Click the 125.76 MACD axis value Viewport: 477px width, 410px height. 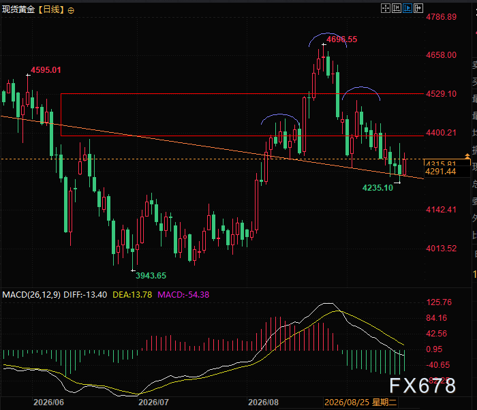point(439,302)
